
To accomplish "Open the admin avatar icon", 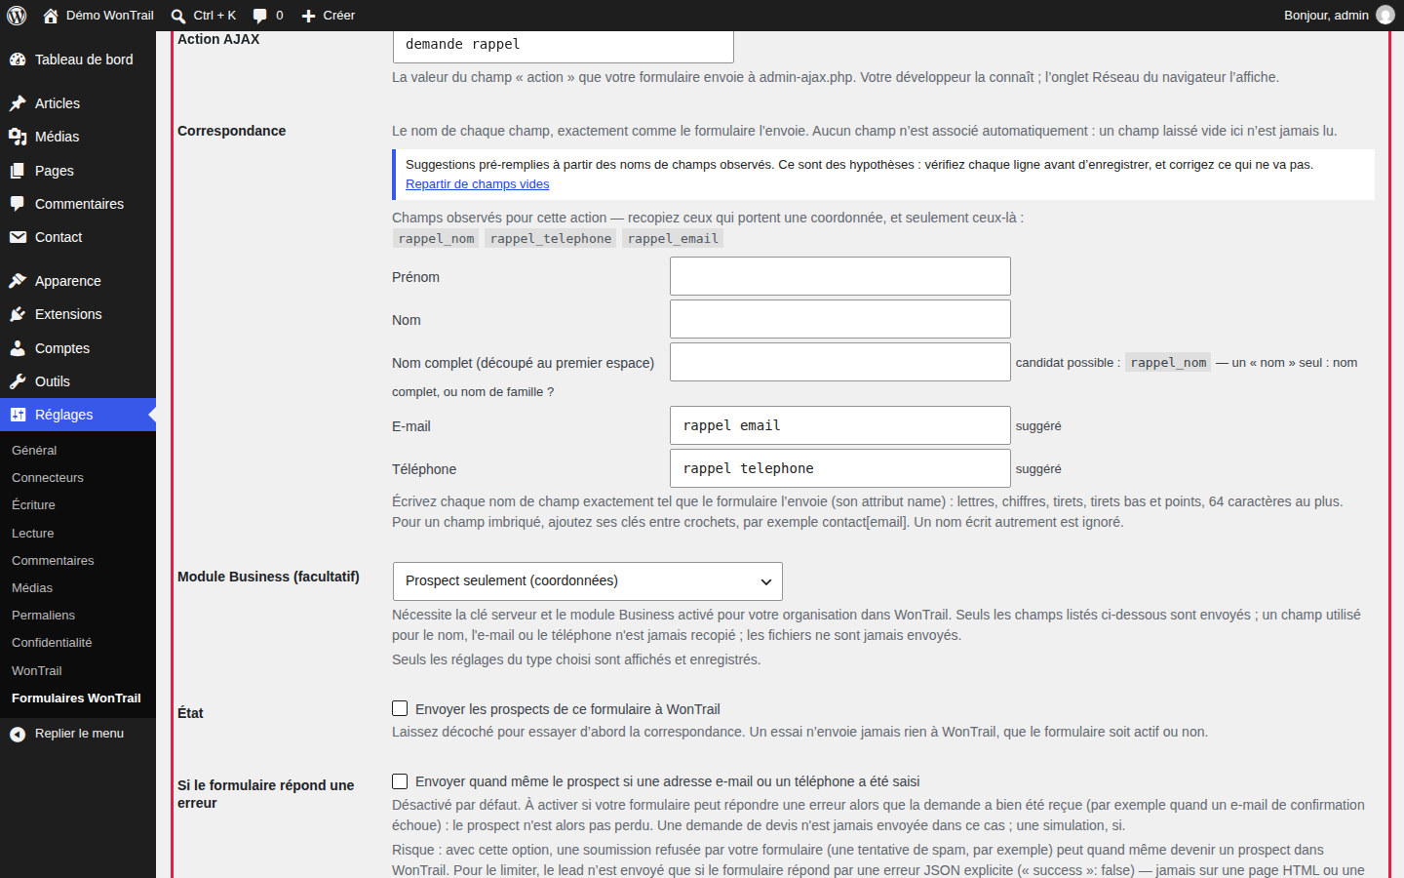I will [1385, 15].
